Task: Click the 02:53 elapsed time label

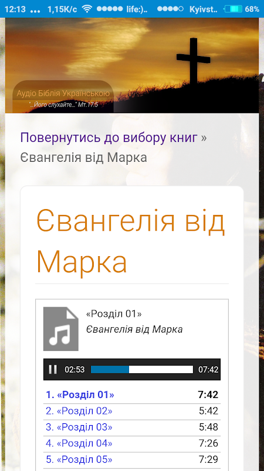Action: 75,370
